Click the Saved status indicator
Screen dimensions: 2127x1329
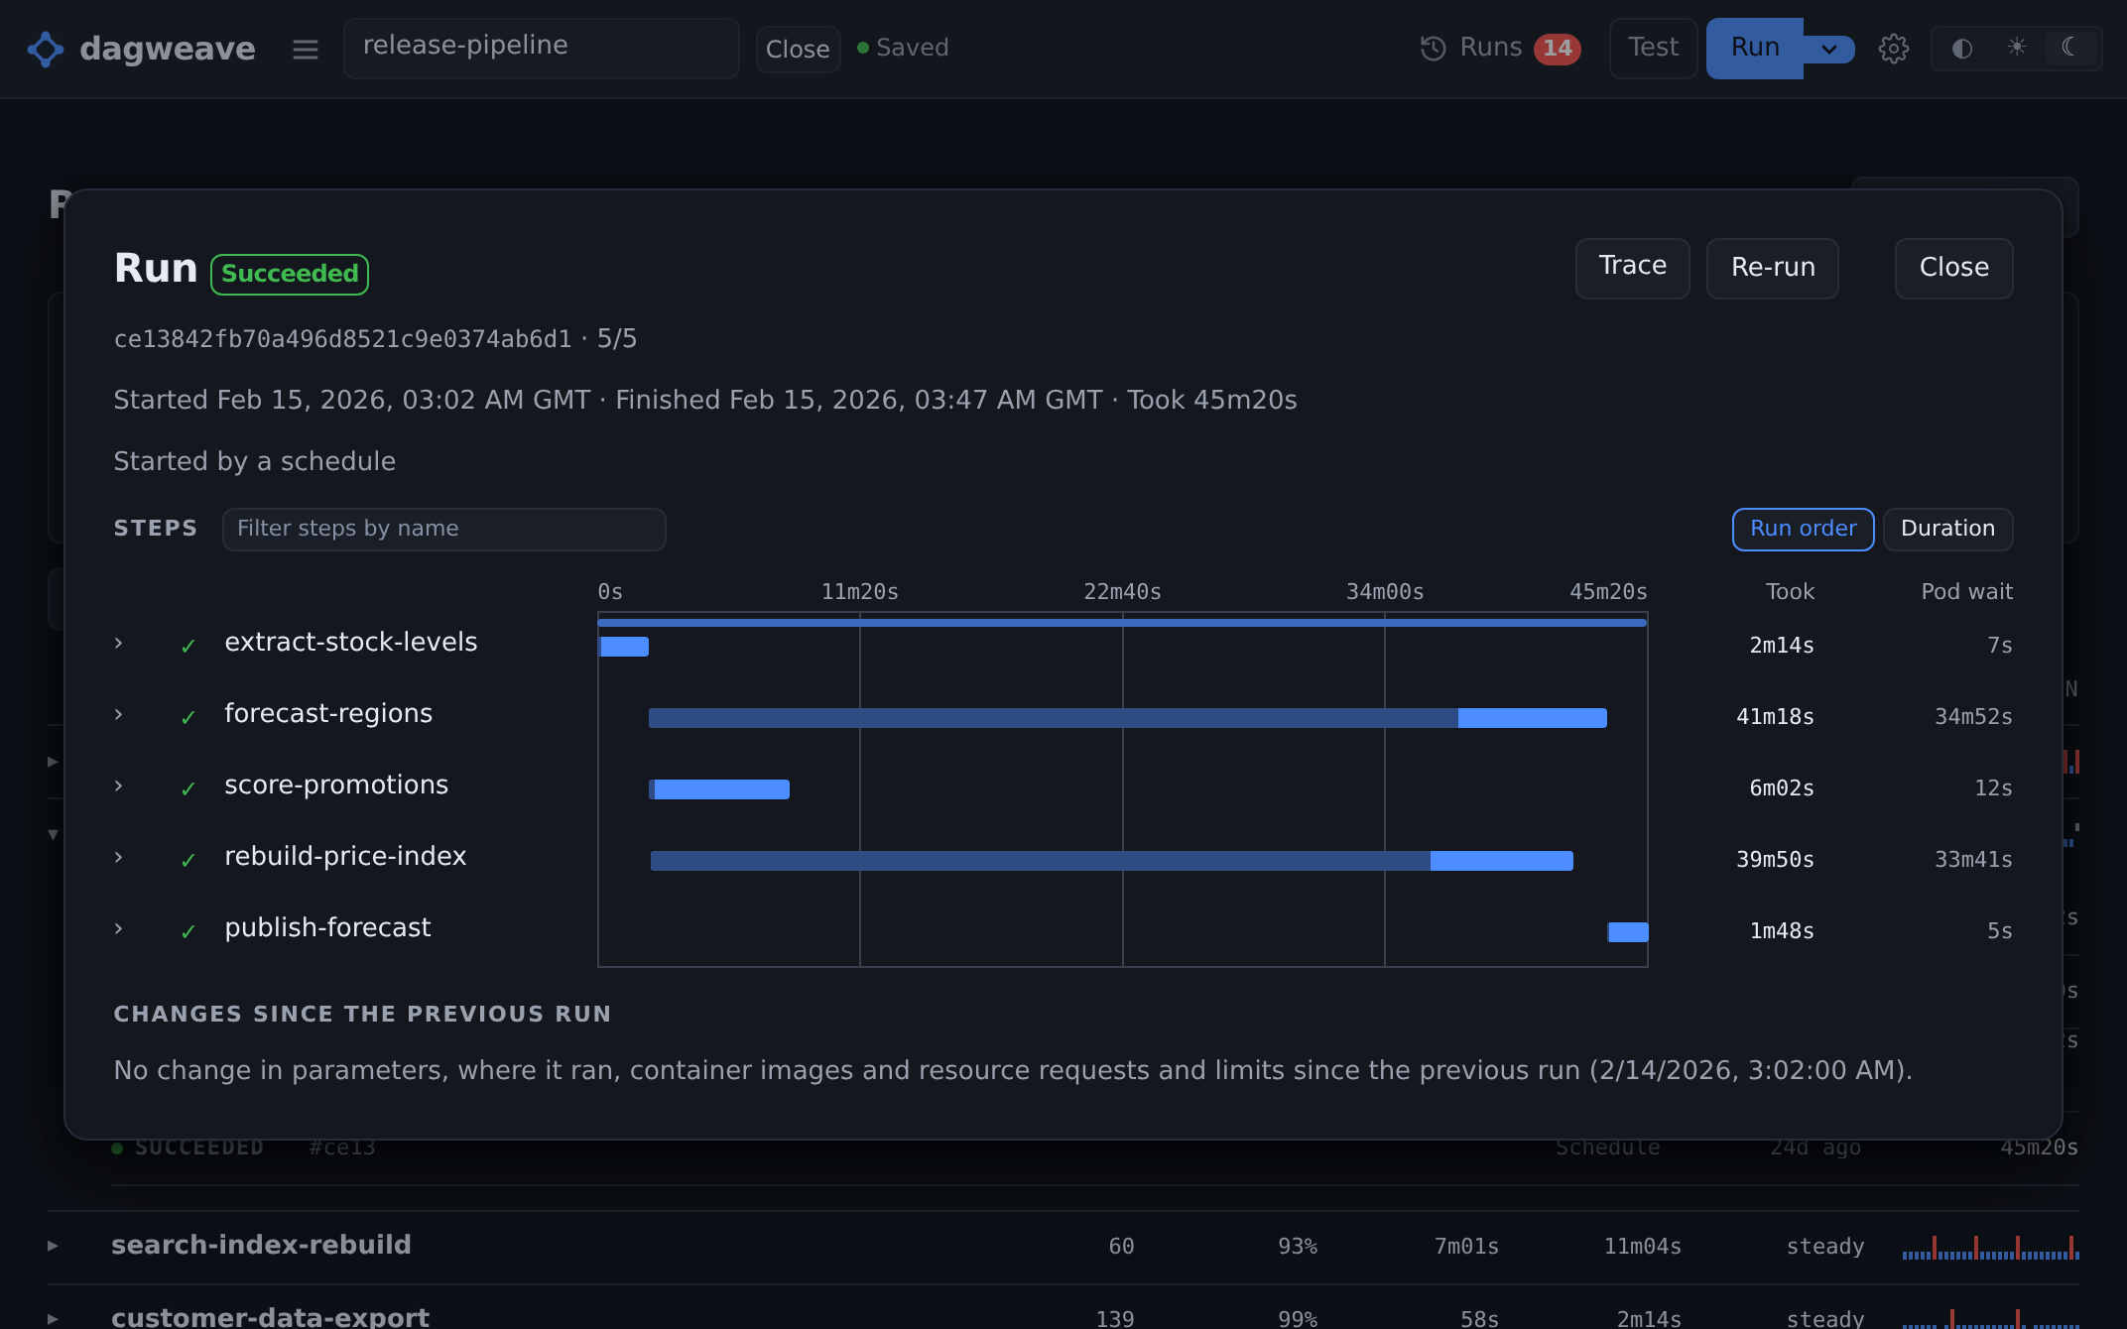pos(903,48)
